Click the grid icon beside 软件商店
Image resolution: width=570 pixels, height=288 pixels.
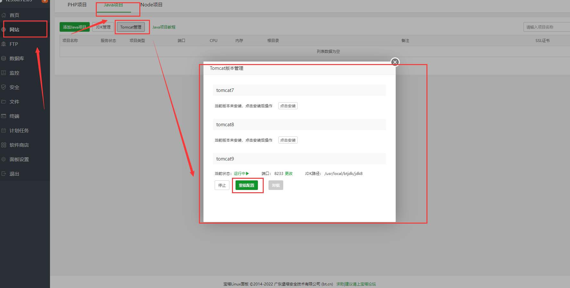4,145
